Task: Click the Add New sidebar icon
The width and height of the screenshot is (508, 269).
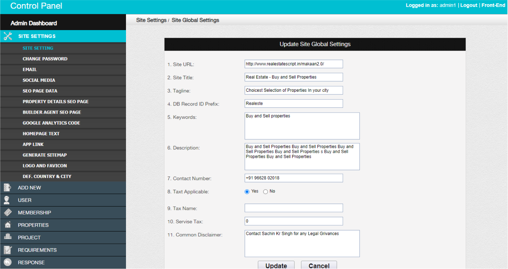Action: coord(7,188)
